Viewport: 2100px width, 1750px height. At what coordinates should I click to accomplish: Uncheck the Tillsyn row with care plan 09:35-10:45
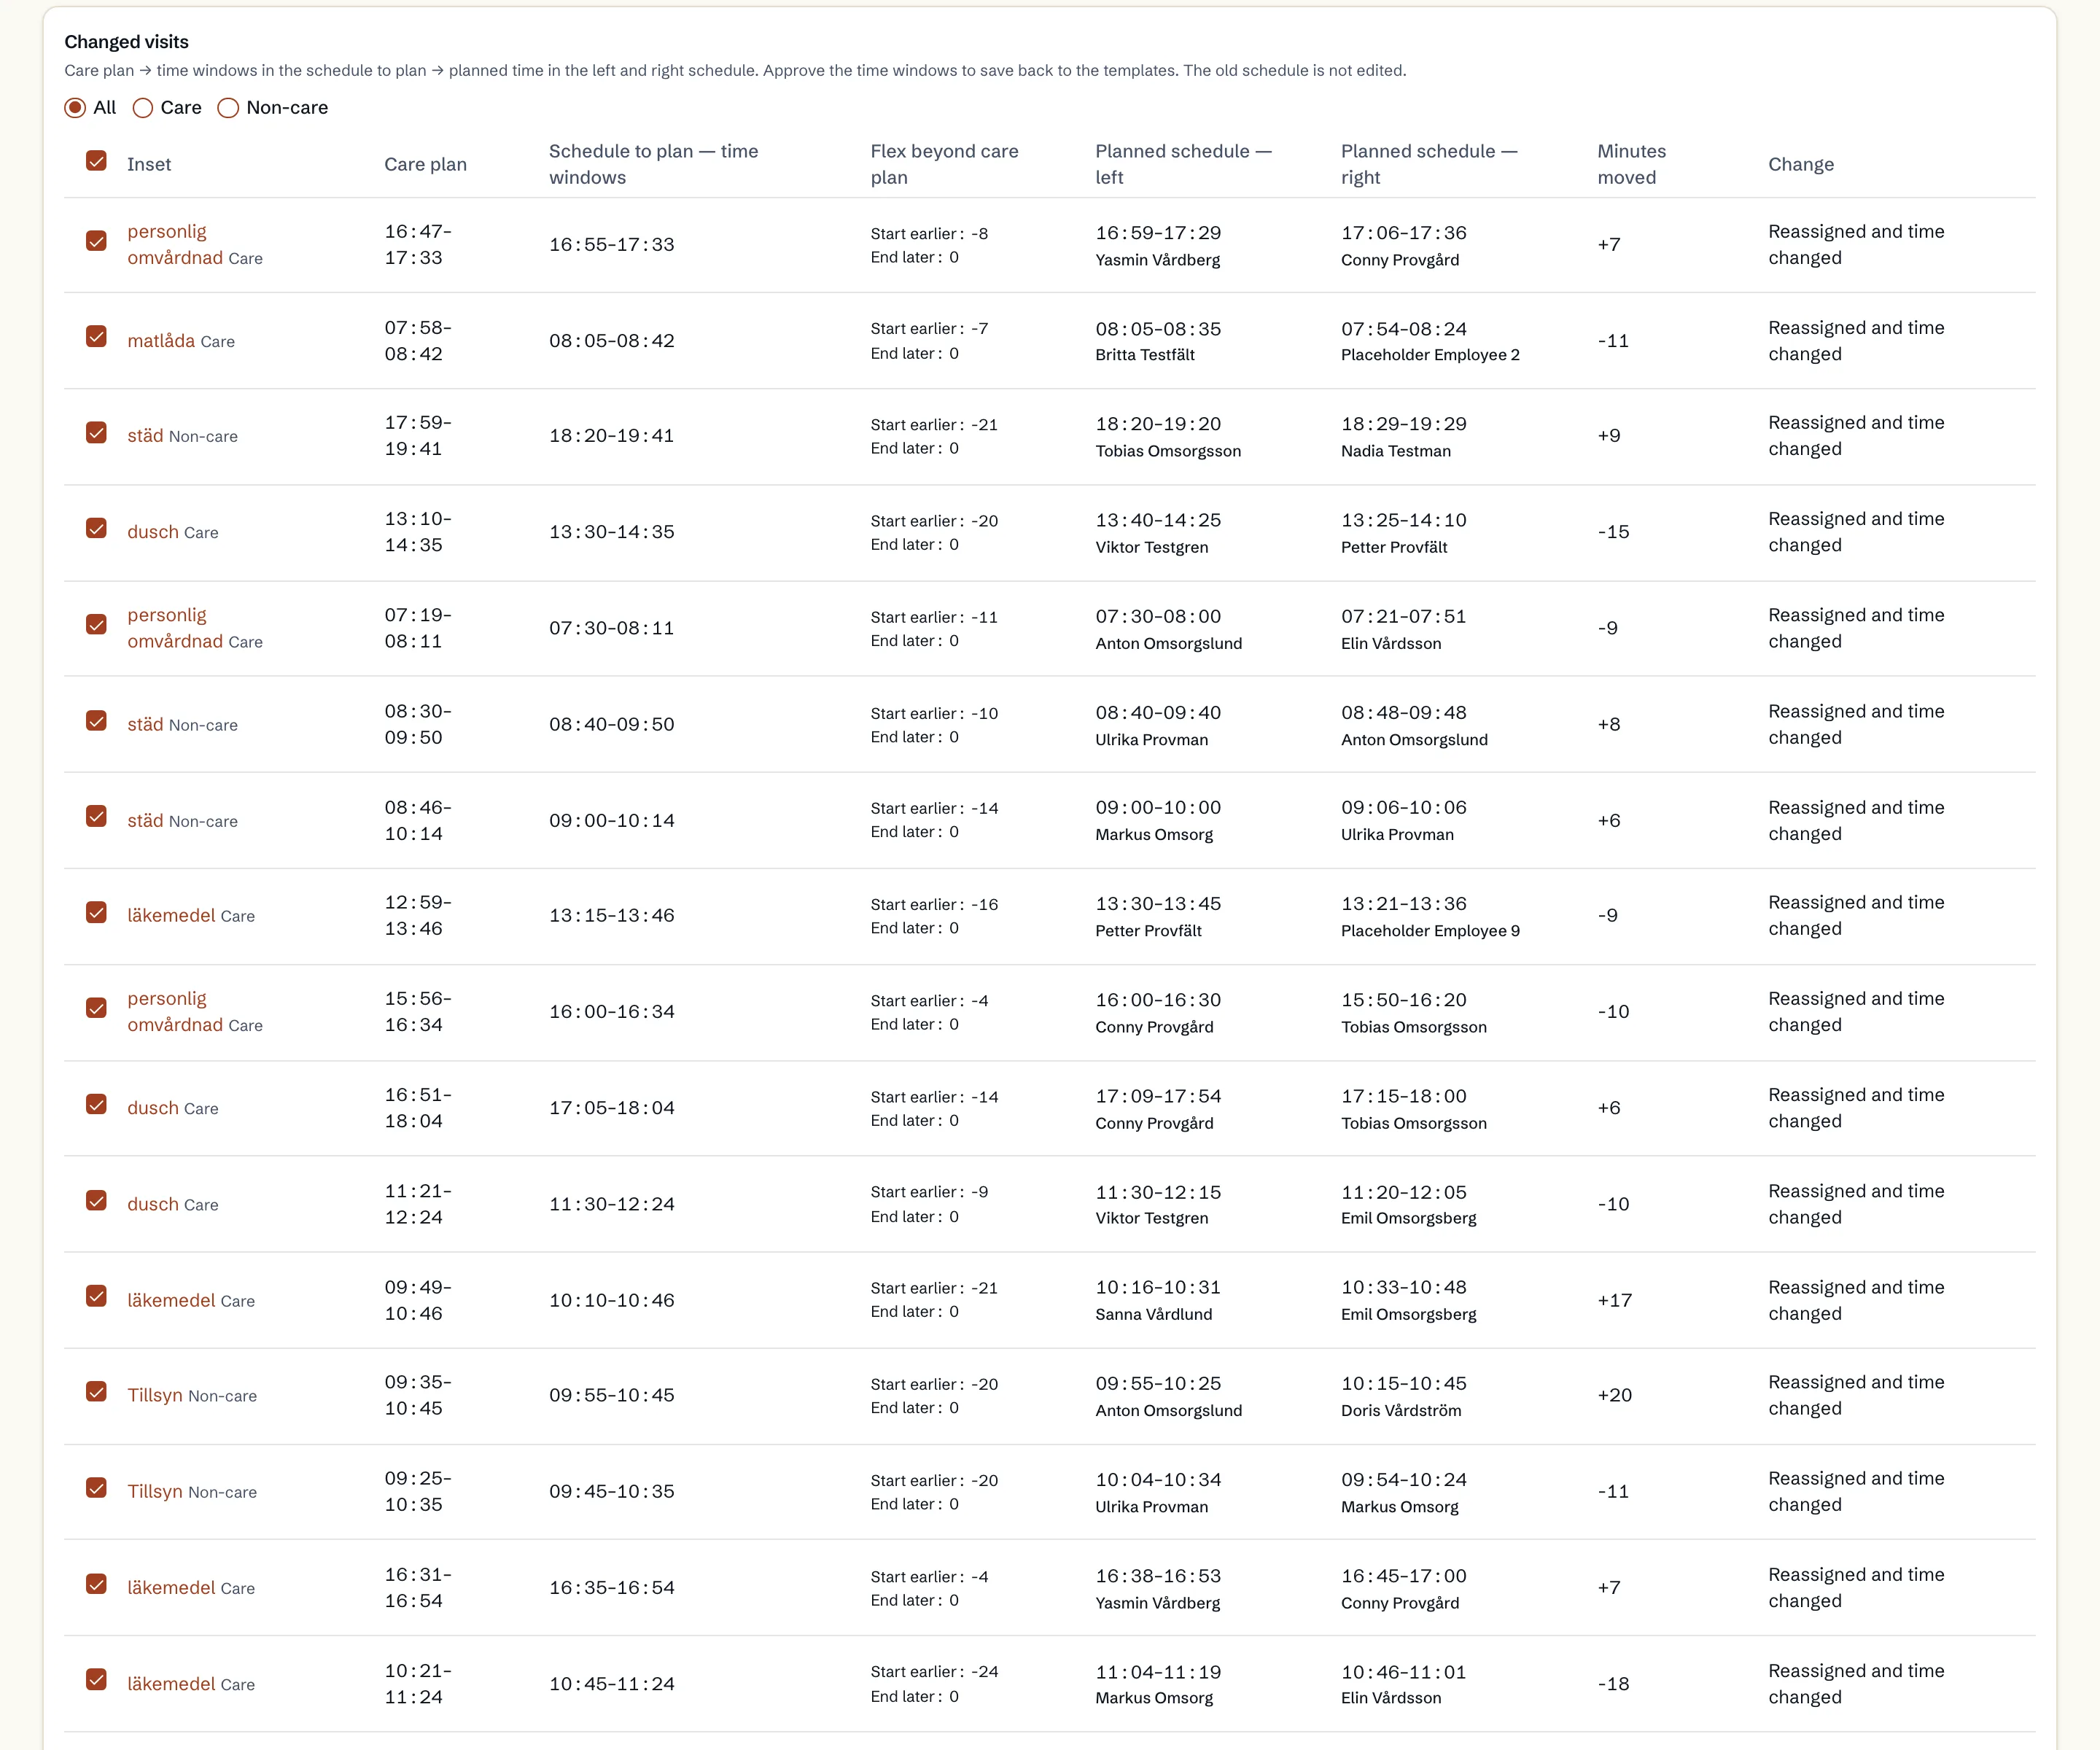click(x=96, y=1391)
